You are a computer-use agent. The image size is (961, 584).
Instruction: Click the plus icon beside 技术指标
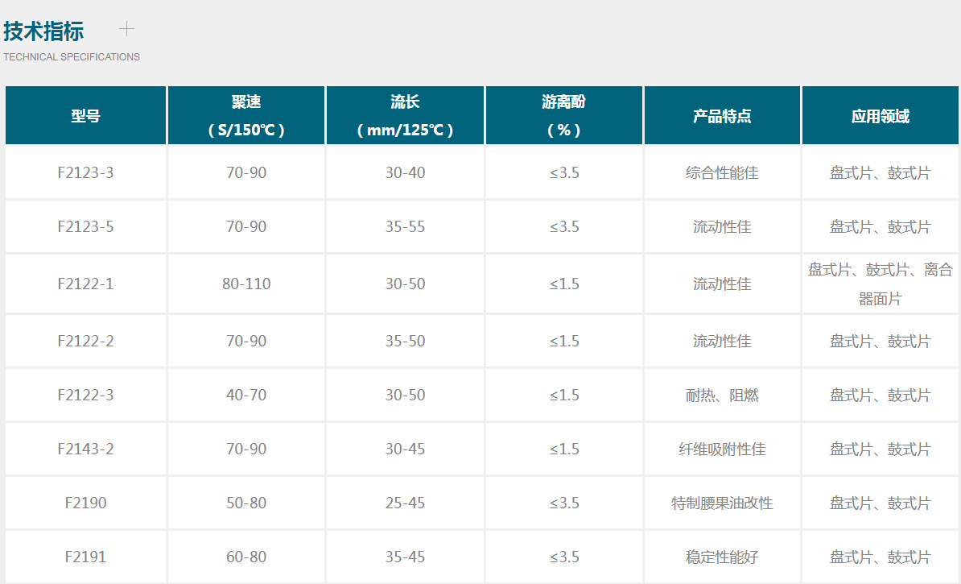(126, 29)
